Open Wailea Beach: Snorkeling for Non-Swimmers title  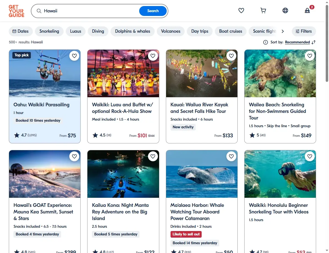277,111
